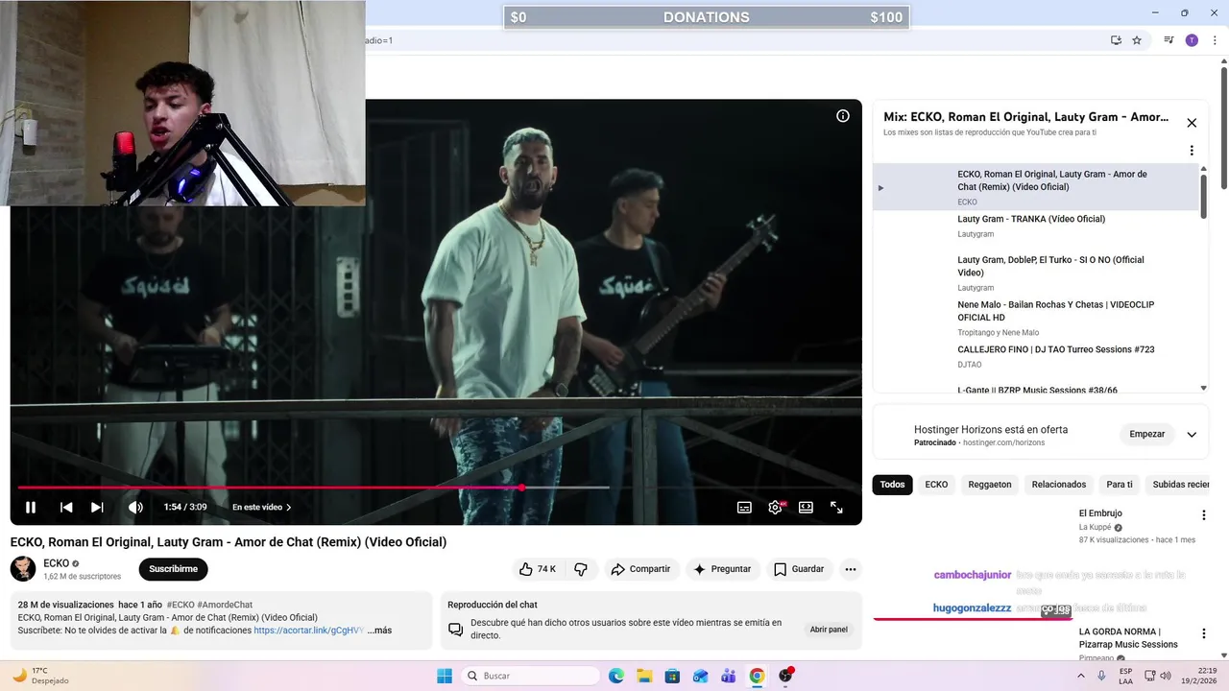Viewport: 1229px width, 691px height.
Task: Open the 'El Embrujo' recommended video
Action: pos(1100,513)
